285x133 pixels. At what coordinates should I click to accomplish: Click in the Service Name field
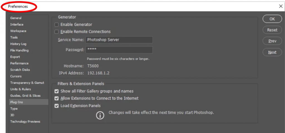coord(119,40)
